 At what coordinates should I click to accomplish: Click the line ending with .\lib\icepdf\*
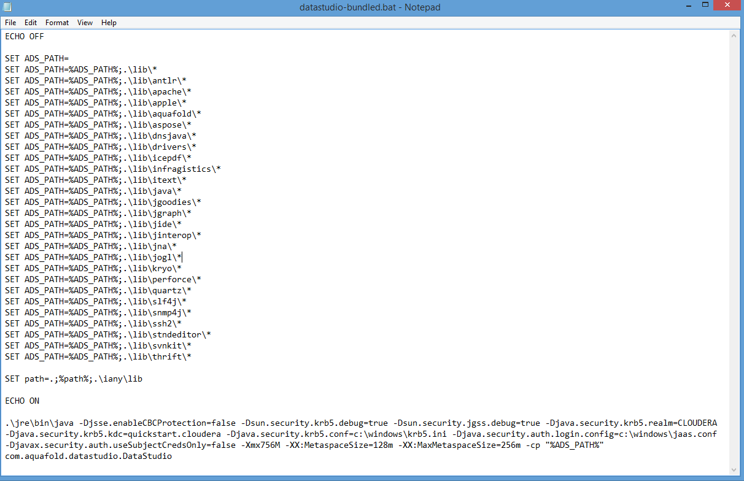98,158
